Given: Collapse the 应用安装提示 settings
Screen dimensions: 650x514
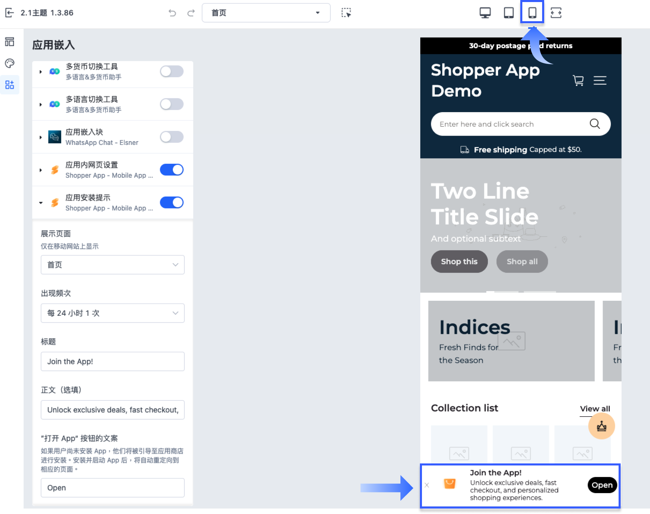Looking at the screenshot, I should point(41,203).
